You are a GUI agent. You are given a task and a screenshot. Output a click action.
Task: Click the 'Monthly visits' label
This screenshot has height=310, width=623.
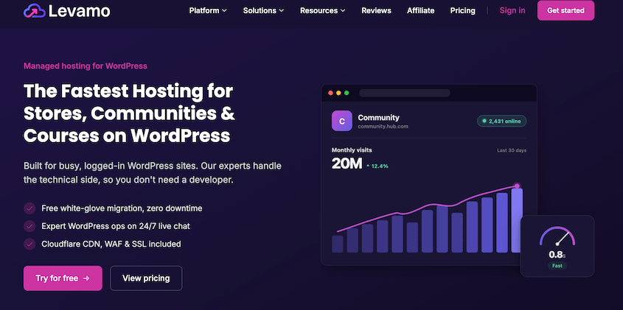point(352,150)
